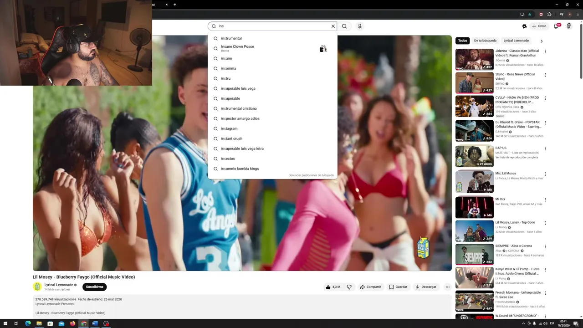Open options for Jidenna Classic Man video
Screen dimensions: 583x328
click(545, 51)
